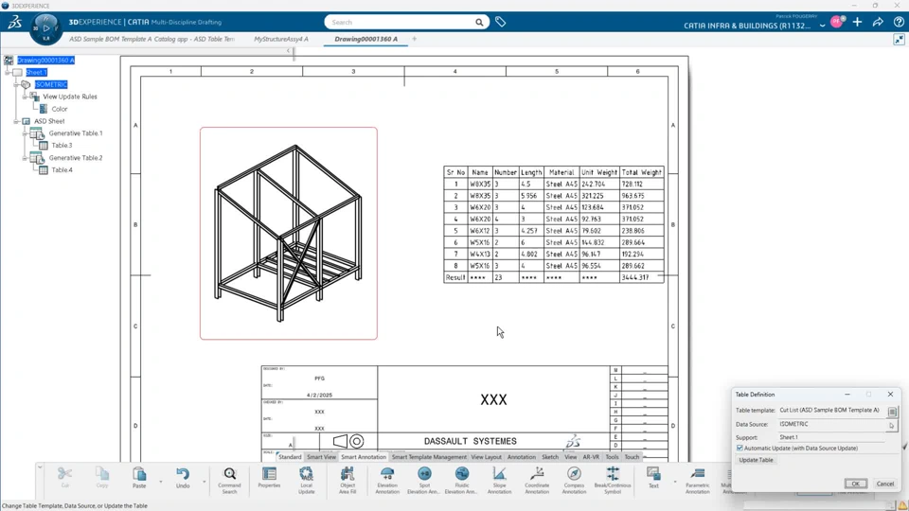Select the Compass Annotation tool

tap(574, 481)
